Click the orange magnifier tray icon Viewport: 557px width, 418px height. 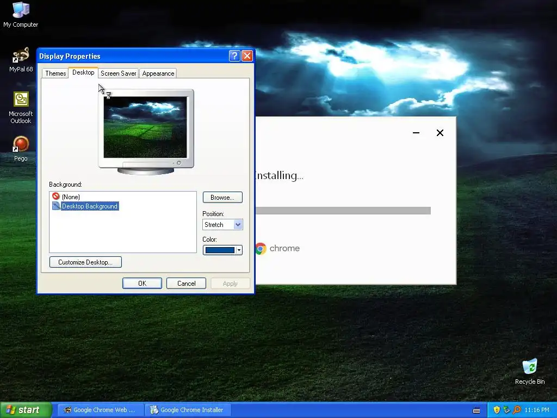click(x=517, y=410)
